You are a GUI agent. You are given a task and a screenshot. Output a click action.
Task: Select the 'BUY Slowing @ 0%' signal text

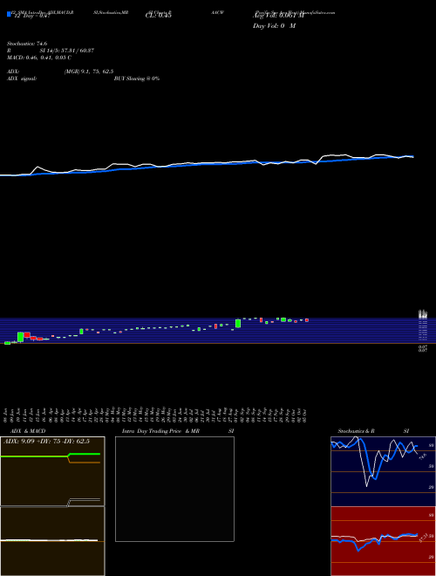point(137,79)
